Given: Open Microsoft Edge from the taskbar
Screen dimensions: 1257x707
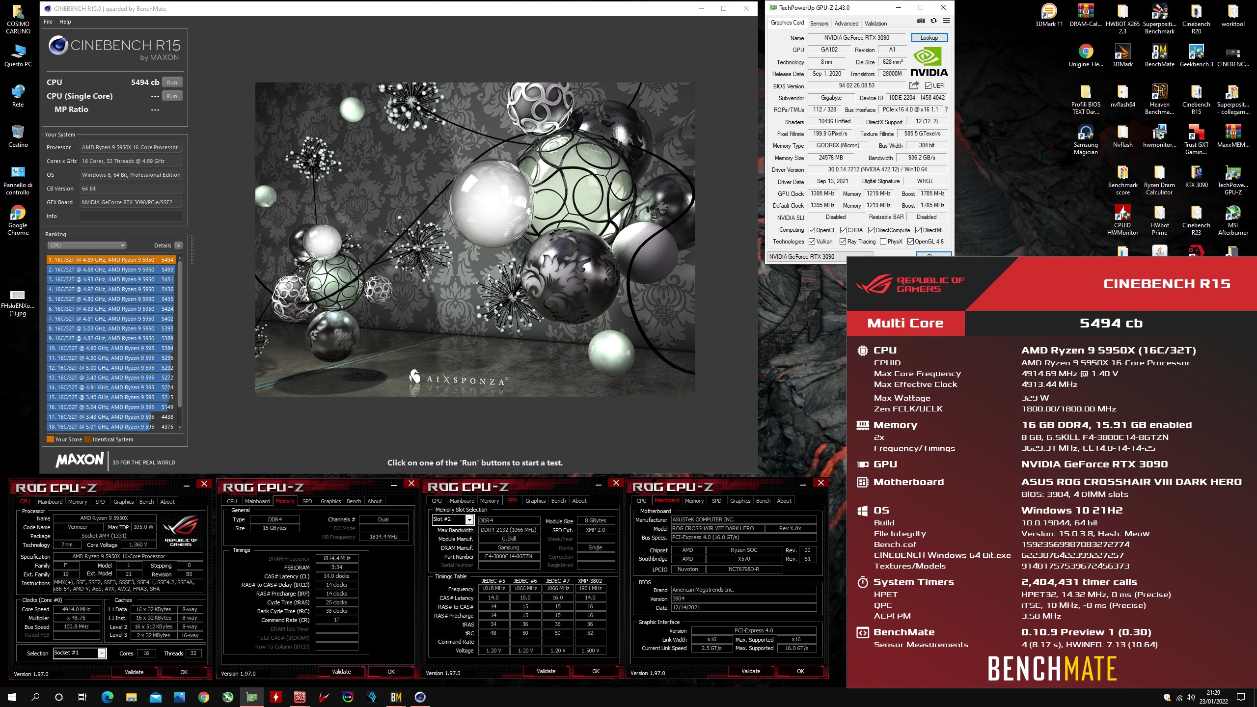Looking at the screenshot, I should (107, 697).
